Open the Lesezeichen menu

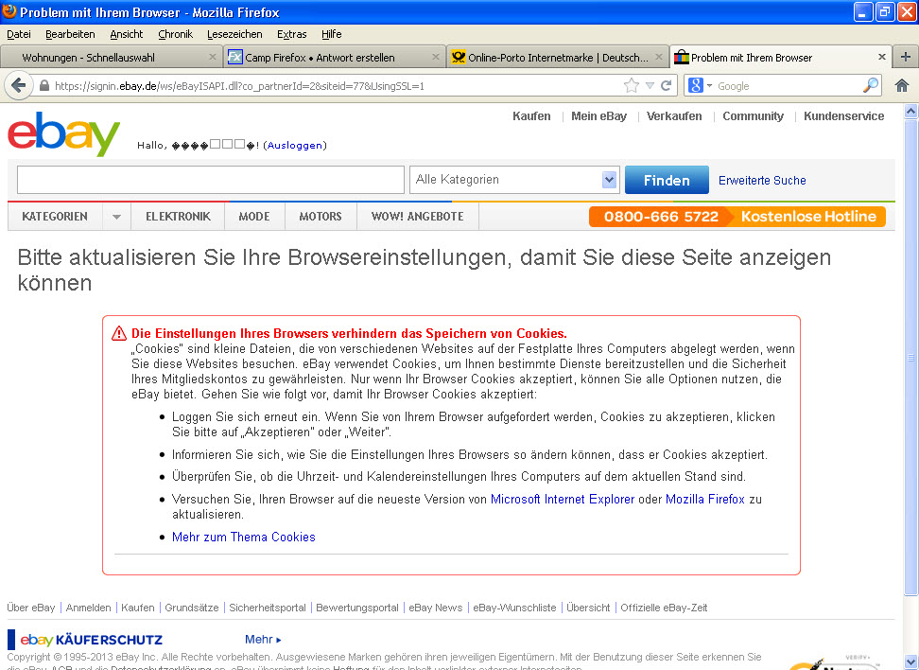point(234,34)
